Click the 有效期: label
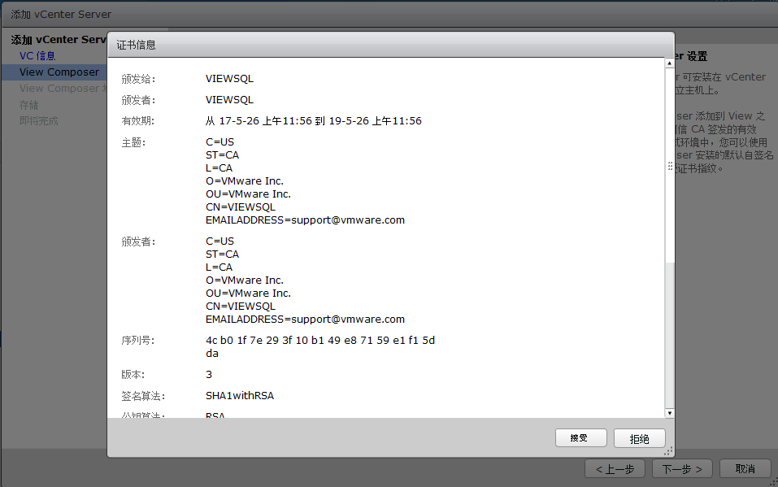778x487 pixels. [138, 120]
